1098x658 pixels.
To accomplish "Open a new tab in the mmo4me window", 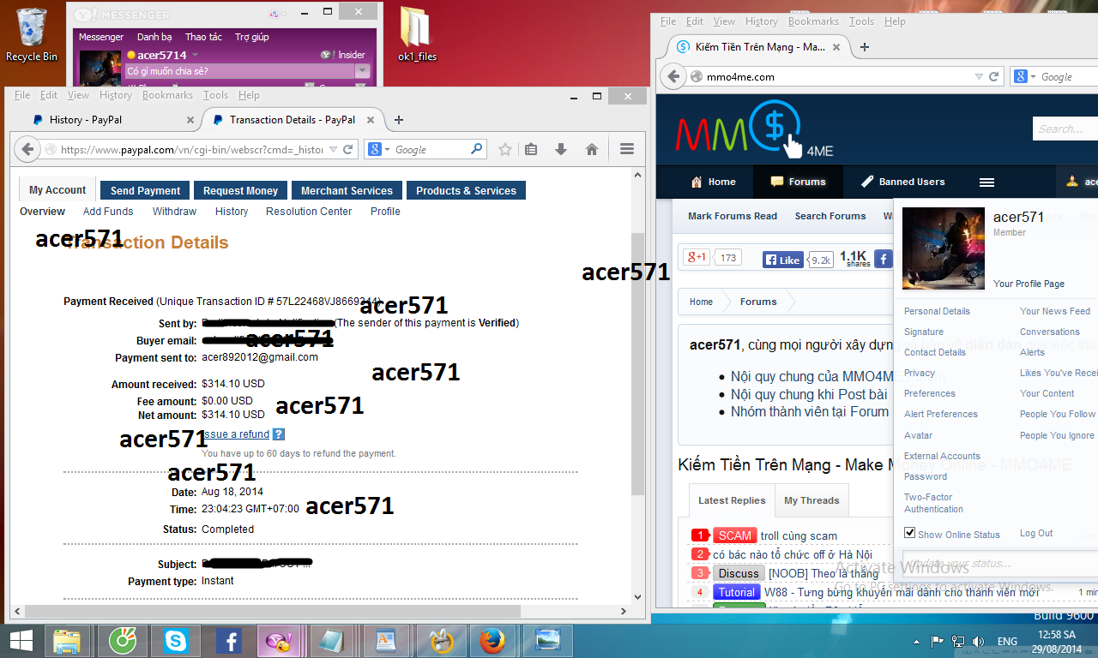I will 865,47.
